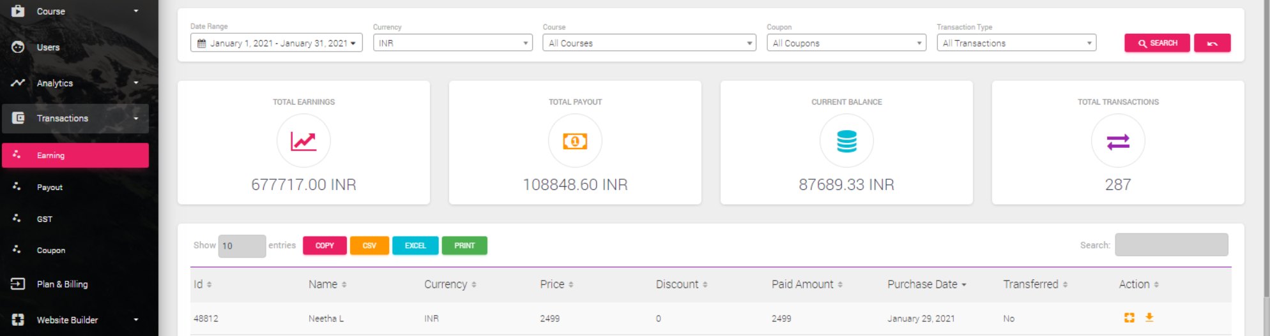This screenshot has width=1270, height=336.
Task: Click the Current Balance coins icon
Action: click(846, 141)
